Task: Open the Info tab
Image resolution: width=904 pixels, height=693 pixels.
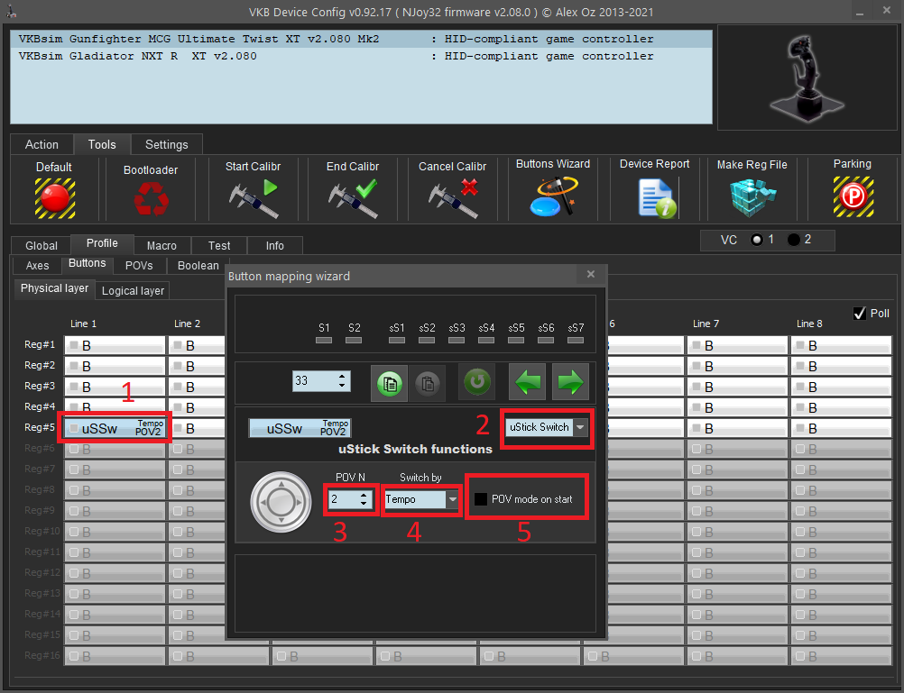Action: (275, 245)
